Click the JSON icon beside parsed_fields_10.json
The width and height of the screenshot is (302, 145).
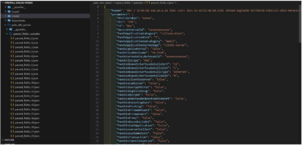click(12, 83)
